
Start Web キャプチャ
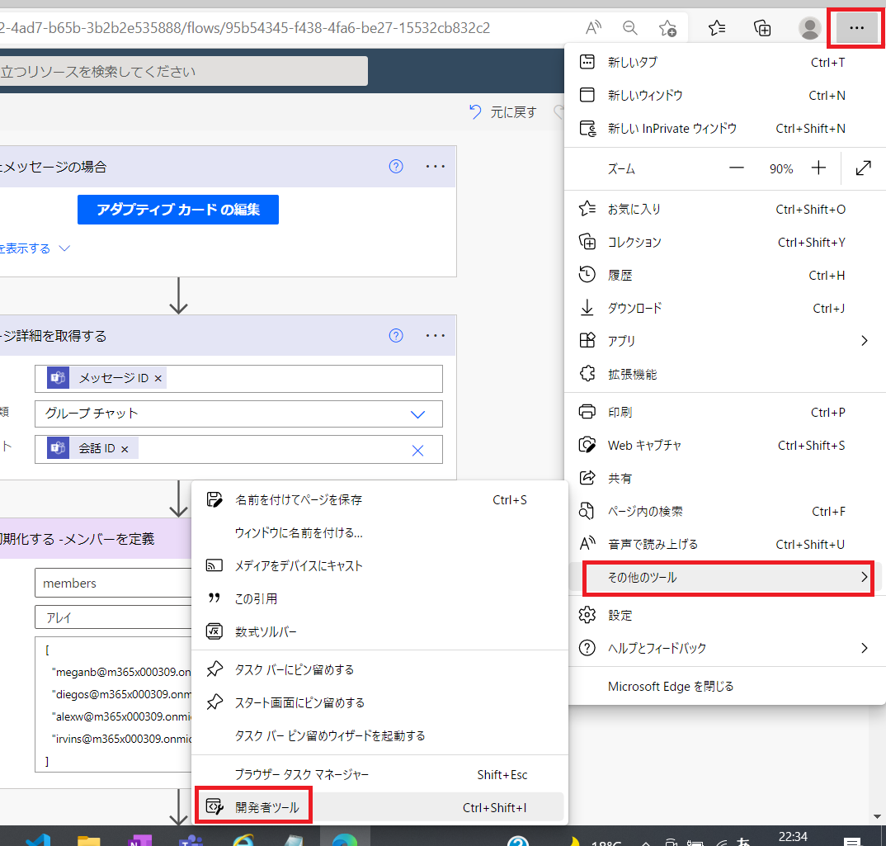(x=725, y=445)
